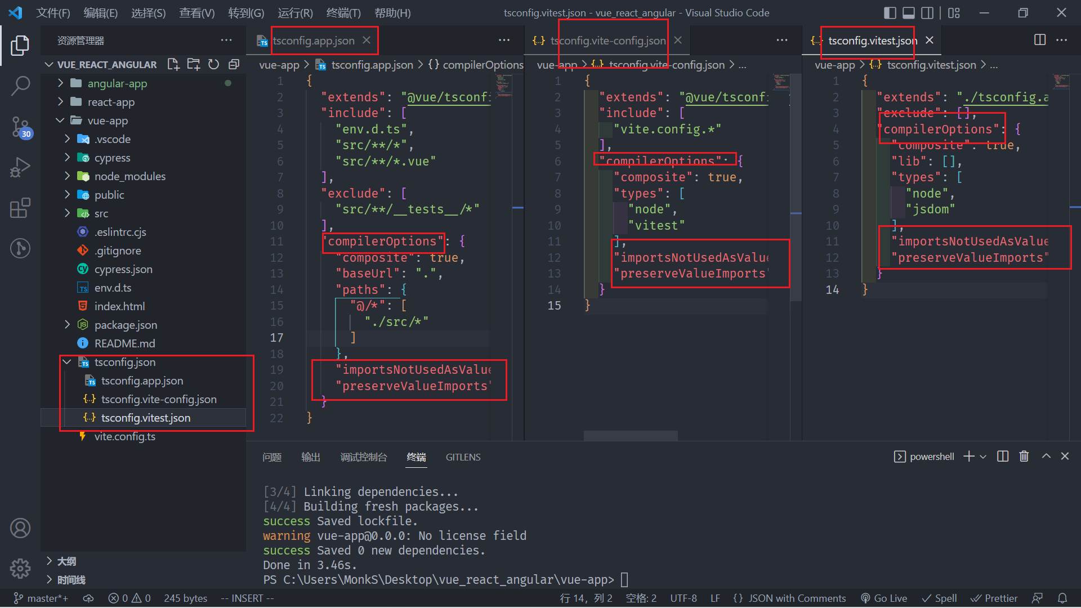Toggle bottom panel layout button

(909, 12)
